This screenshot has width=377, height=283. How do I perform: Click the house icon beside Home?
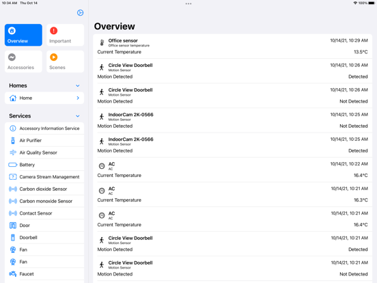tap(13, 98)
